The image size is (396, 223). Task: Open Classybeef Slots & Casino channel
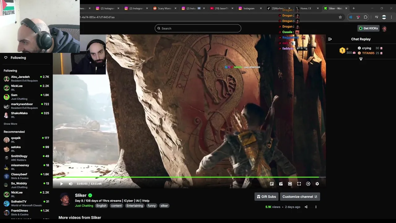[x=26, y=176]
